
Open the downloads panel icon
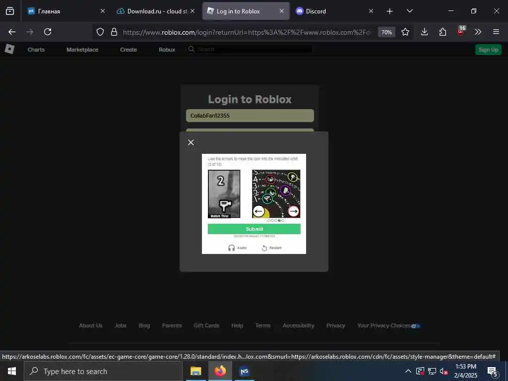(425, 32)
